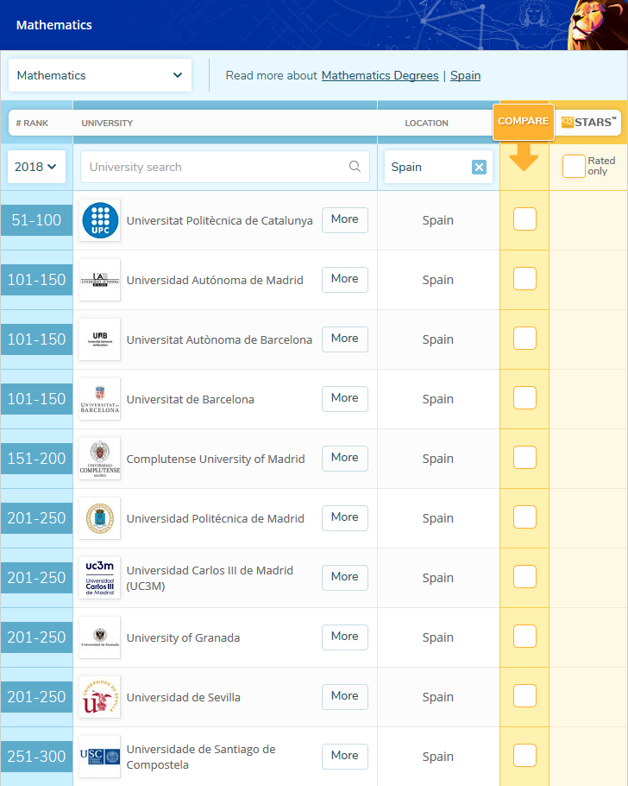Click Universidad de Sevilla logo
The image size is (628, 786).
100,697
